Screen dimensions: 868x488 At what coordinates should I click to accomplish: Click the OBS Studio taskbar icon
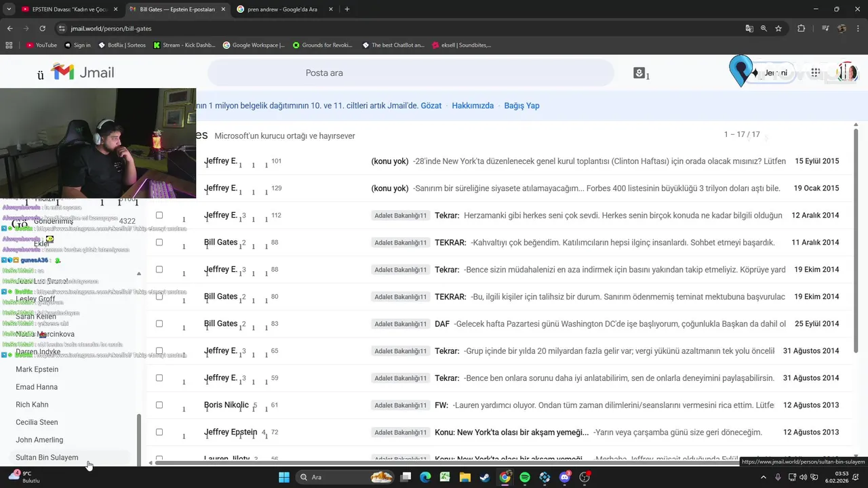pos(585,477)
